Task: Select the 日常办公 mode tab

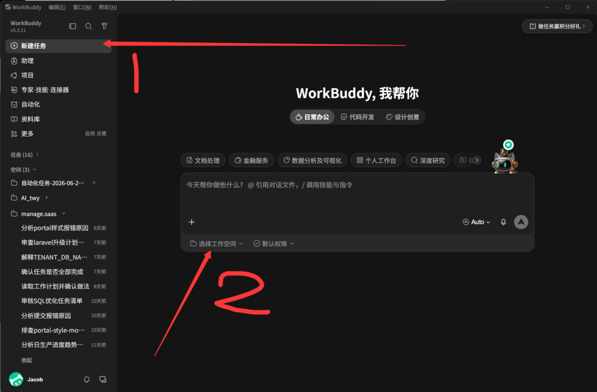Action: (312, 117)
